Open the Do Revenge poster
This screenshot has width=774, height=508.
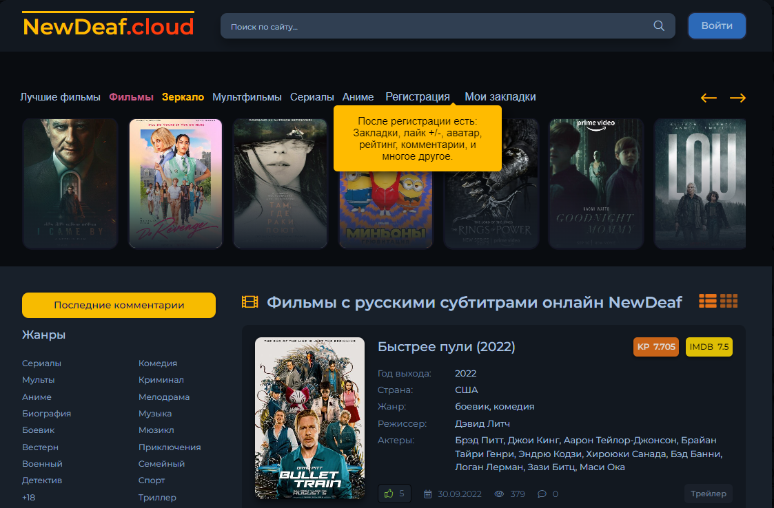click(x=176, y=184)
